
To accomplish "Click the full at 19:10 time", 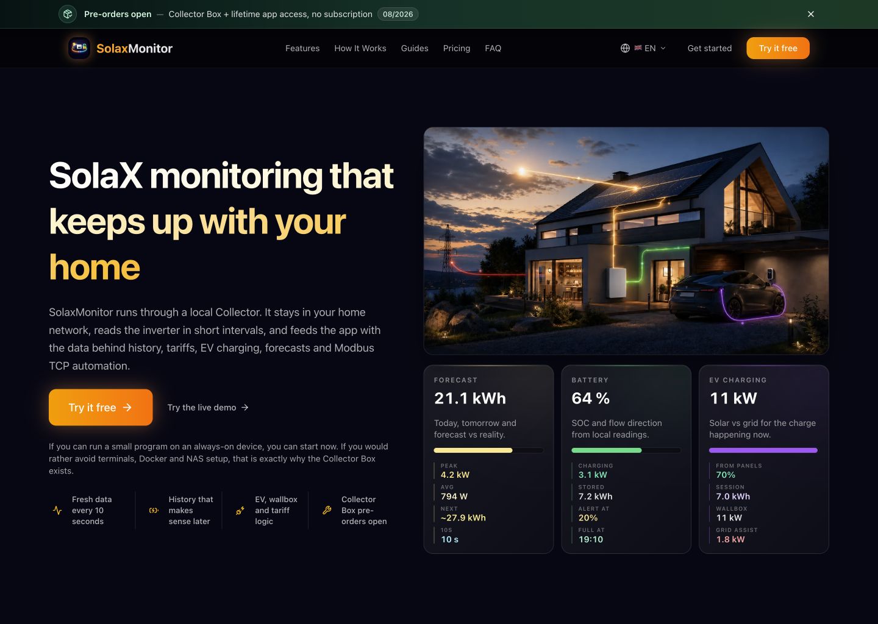I will (591, 539).
